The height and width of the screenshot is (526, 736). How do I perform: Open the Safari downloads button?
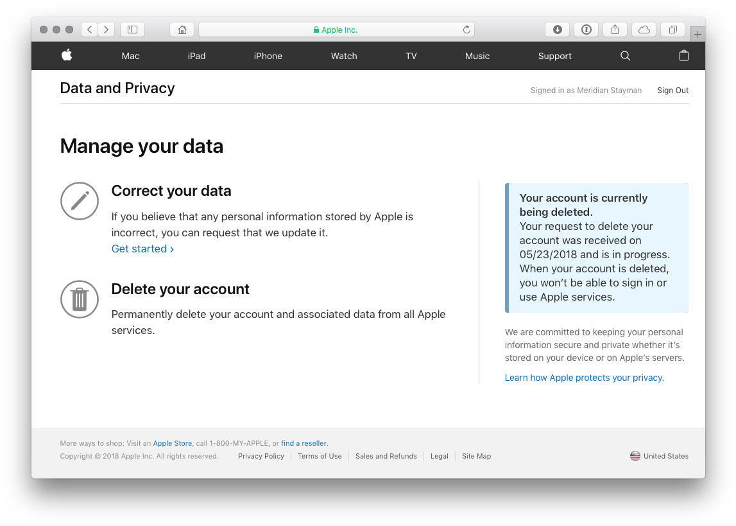(x=557, y=30)
